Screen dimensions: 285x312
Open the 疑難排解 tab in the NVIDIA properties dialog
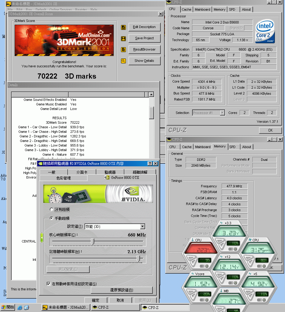[x=140, y=172]
